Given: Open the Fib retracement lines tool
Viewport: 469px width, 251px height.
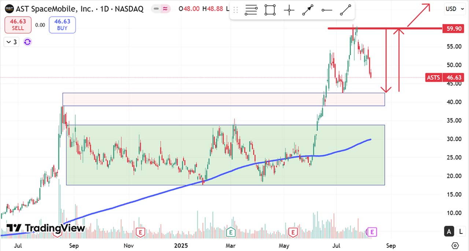Looking at the screenshot, I should point(251,10).
